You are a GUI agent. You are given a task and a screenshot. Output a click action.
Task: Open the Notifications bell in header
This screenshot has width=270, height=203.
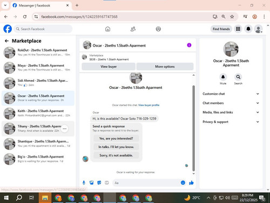248,29
